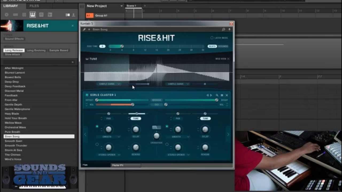This screenshot has height=192, width=342.
Task: Close the Mod View panel
Action: coord(228,59)
